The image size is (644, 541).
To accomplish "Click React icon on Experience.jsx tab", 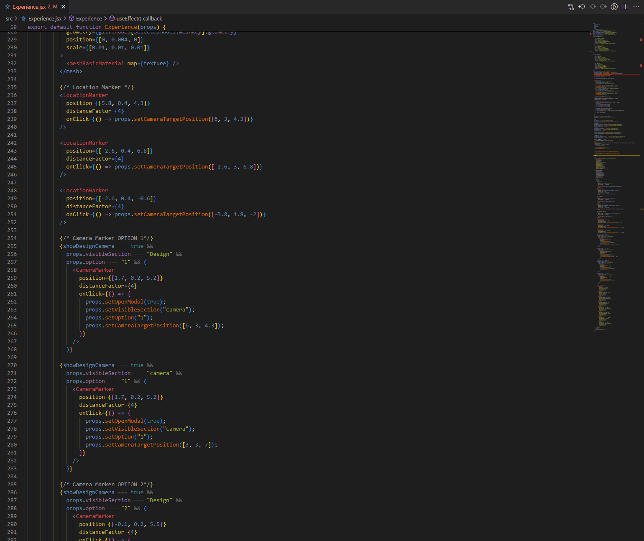I will pyautogui.click(x=7, y=7).
